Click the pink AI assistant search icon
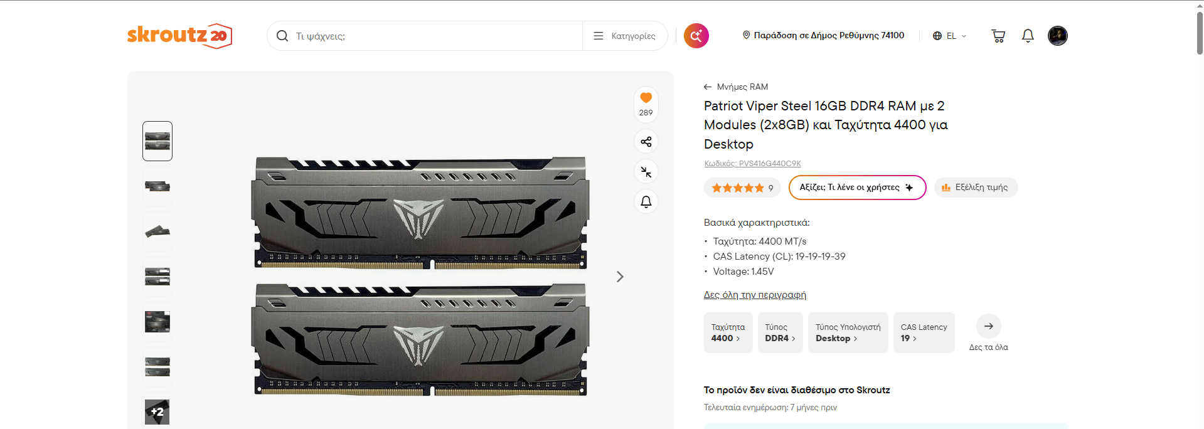Image resolution: width=1204 pixels, height=429 pixels. click(x=696, y=36)
